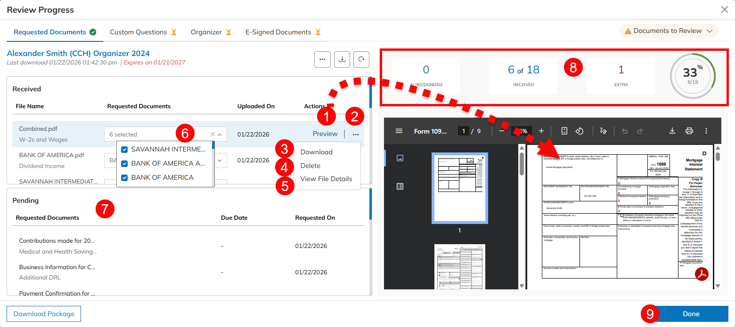Toggle the BANK OF AMERICA checkbox
This screenshot has width=735, height=327.
point(124,178)
